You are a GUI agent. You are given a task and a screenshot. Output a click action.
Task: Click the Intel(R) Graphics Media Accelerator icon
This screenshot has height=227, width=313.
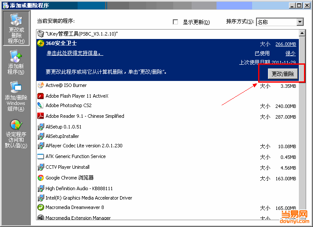click(41, 198)
